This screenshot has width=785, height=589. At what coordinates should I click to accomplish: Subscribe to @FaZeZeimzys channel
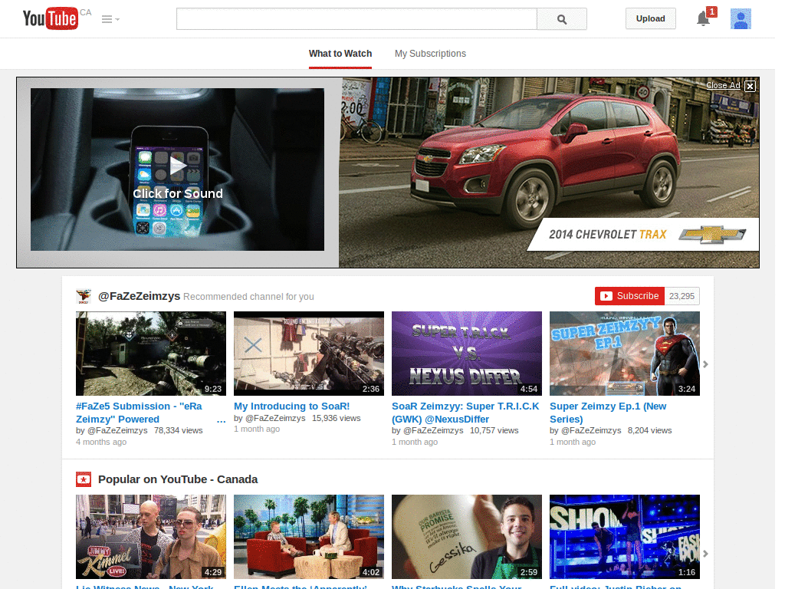[x=629, y=296]
